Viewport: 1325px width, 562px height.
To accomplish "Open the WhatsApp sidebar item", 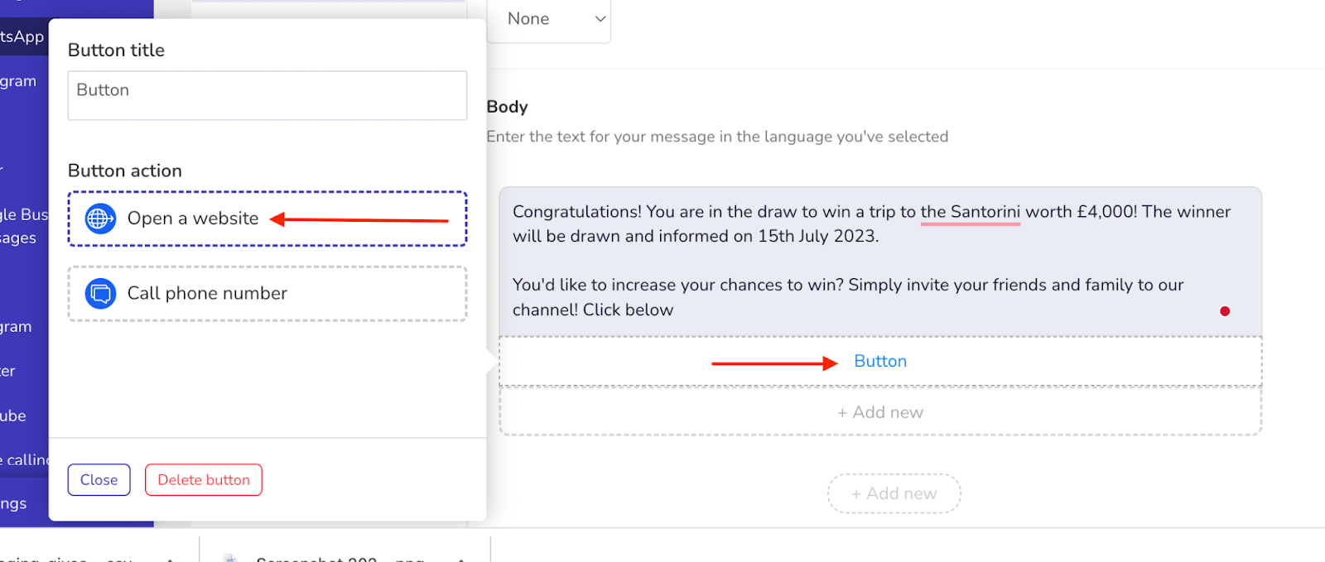I will pyautogui.click(x=22, y=36).
